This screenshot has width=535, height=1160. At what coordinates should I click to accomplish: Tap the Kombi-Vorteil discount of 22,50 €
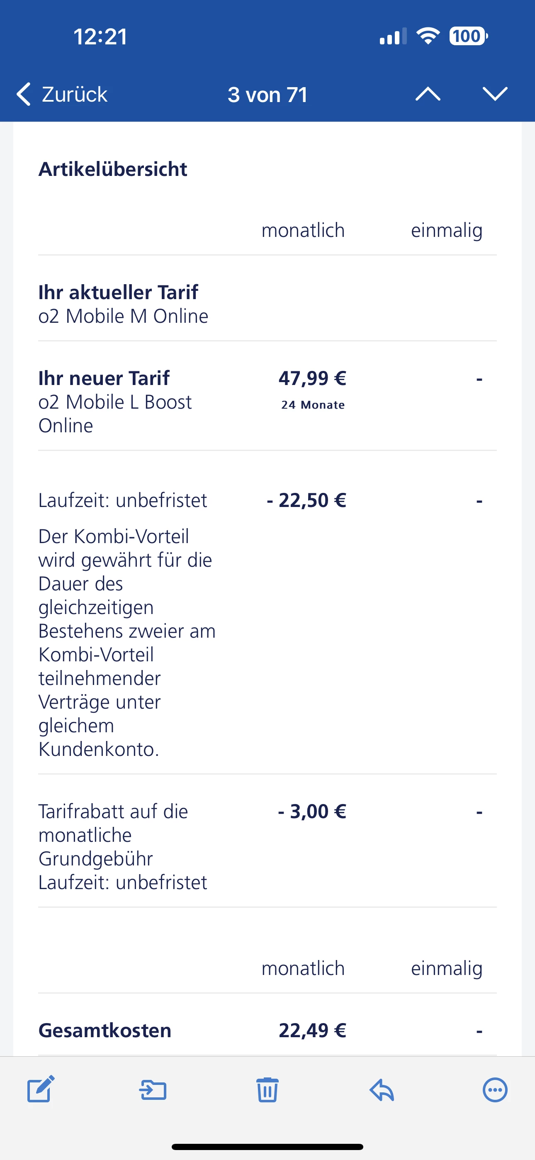click(306, 500)
